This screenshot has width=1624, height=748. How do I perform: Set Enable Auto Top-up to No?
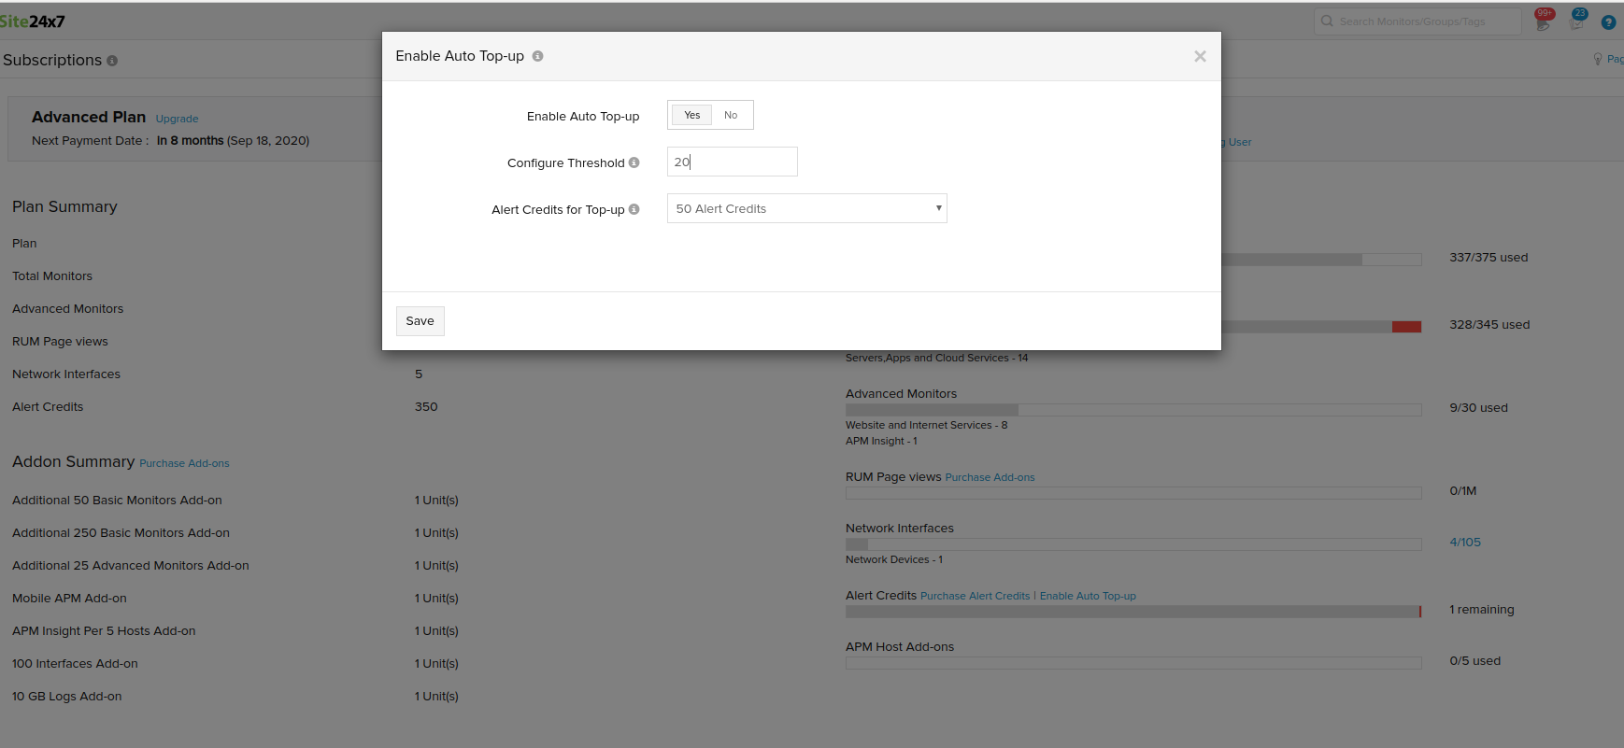point(731,115)
